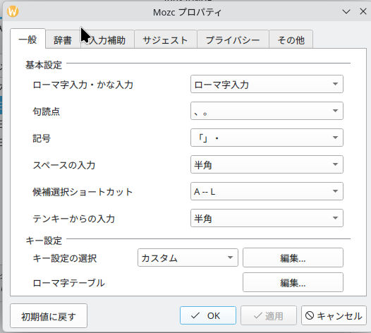Open the 句読点 punctuation dropdown
This screenshot has width=371, height=333.
coord(267,111)
